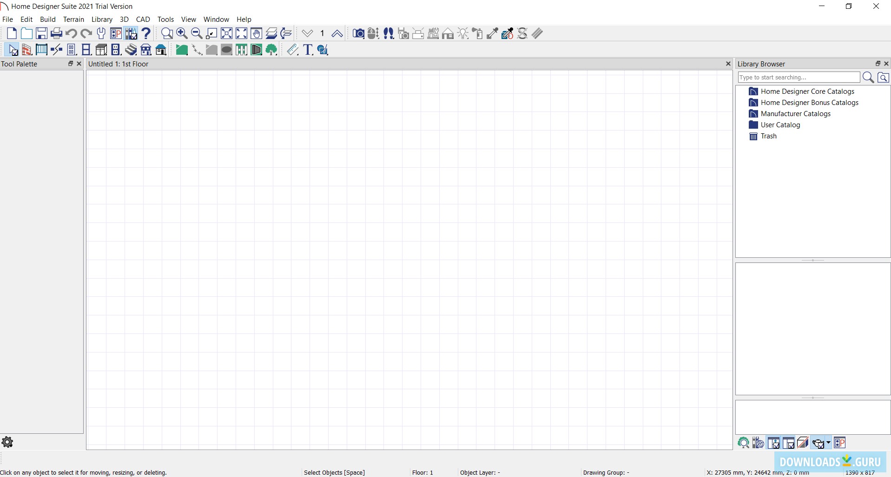Open the Library Browser toolbar icon
Viewport: 891px width, 477px height.
click(x=132, y=33)
